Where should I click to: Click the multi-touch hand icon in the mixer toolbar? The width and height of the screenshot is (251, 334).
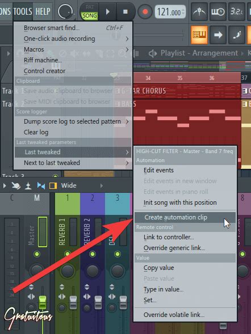point(16,186)
